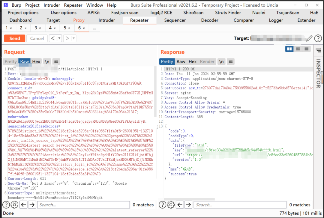Toggle non-printable characters in Response
Viewport: 324px width, 218px height.
tap(221, 61)
